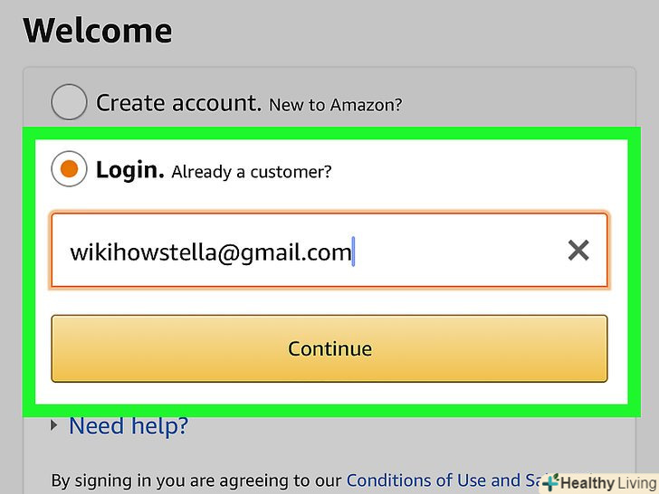Place cursor after 'gmail.com' in email field
Viewport: 659px width, 494px height.
coord(352,252)
